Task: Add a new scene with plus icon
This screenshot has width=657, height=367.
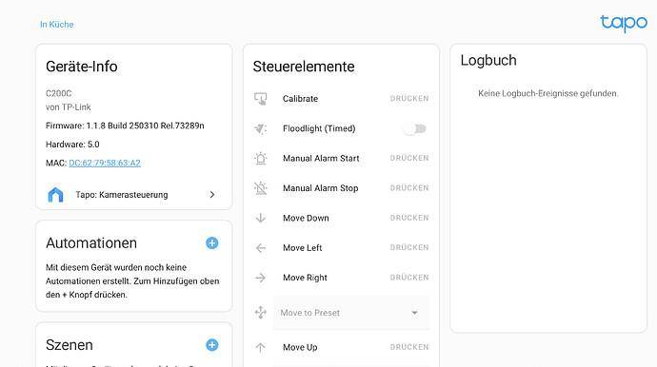Action: pos(212,345)
